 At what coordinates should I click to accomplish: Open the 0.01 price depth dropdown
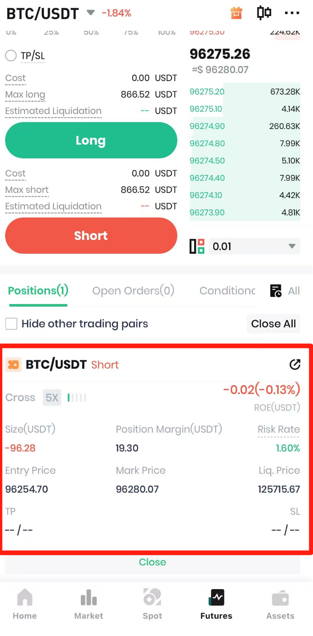[254, 246]
